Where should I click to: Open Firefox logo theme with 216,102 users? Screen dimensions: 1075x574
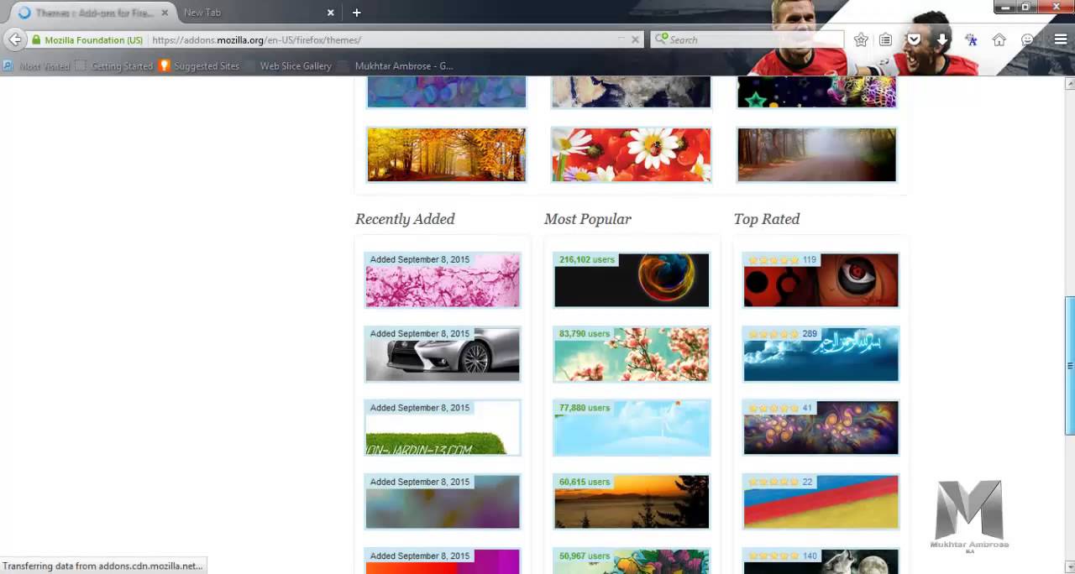(632, 280)
